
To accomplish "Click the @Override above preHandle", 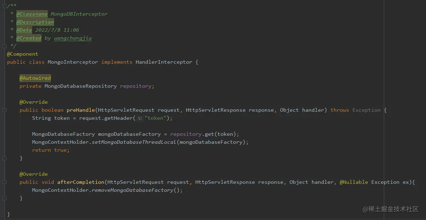I will coord(33,102).
